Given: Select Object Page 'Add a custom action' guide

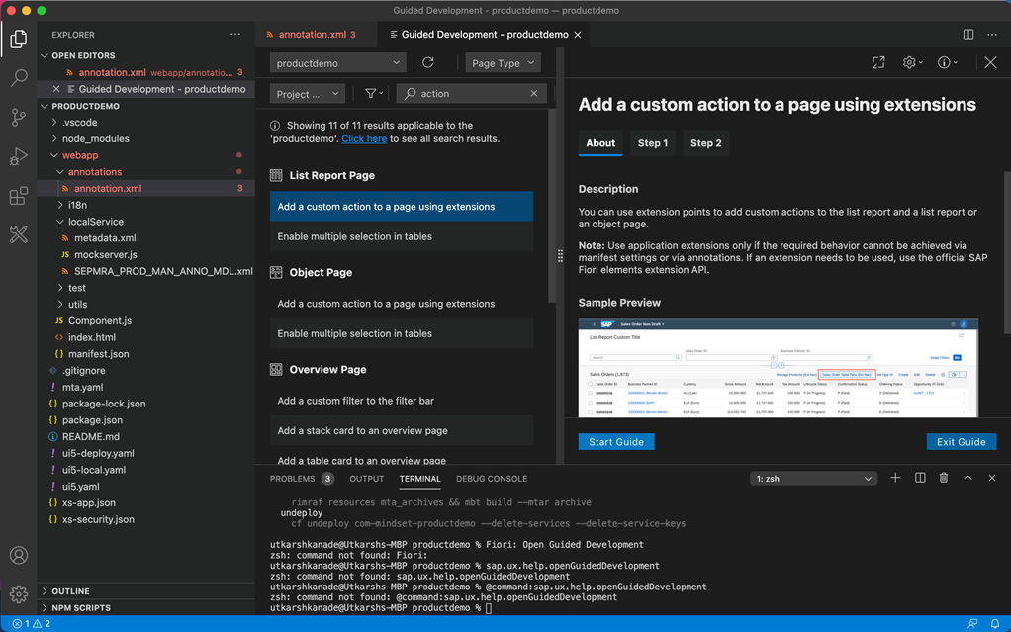Looking at the screenshot, I should click(x=401, y=304).
